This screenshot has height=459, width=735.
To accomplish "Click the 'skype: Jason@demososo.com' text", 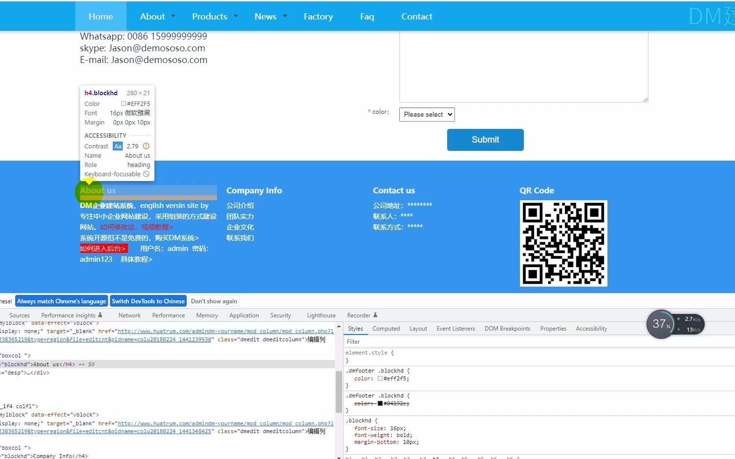I will coord(142,48).
